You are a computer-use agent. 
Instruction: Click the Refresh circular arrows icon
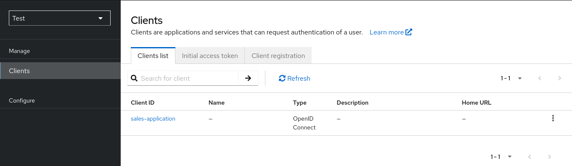pyautogui.click(x=282, y=78)
